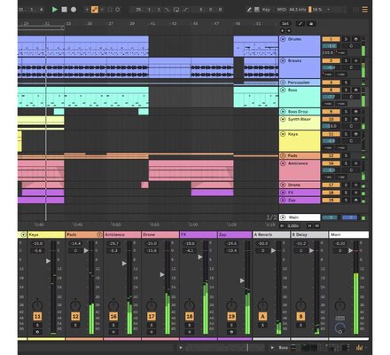
Task: Click the Main channel cue volume knob
Action: click(340, 327)
